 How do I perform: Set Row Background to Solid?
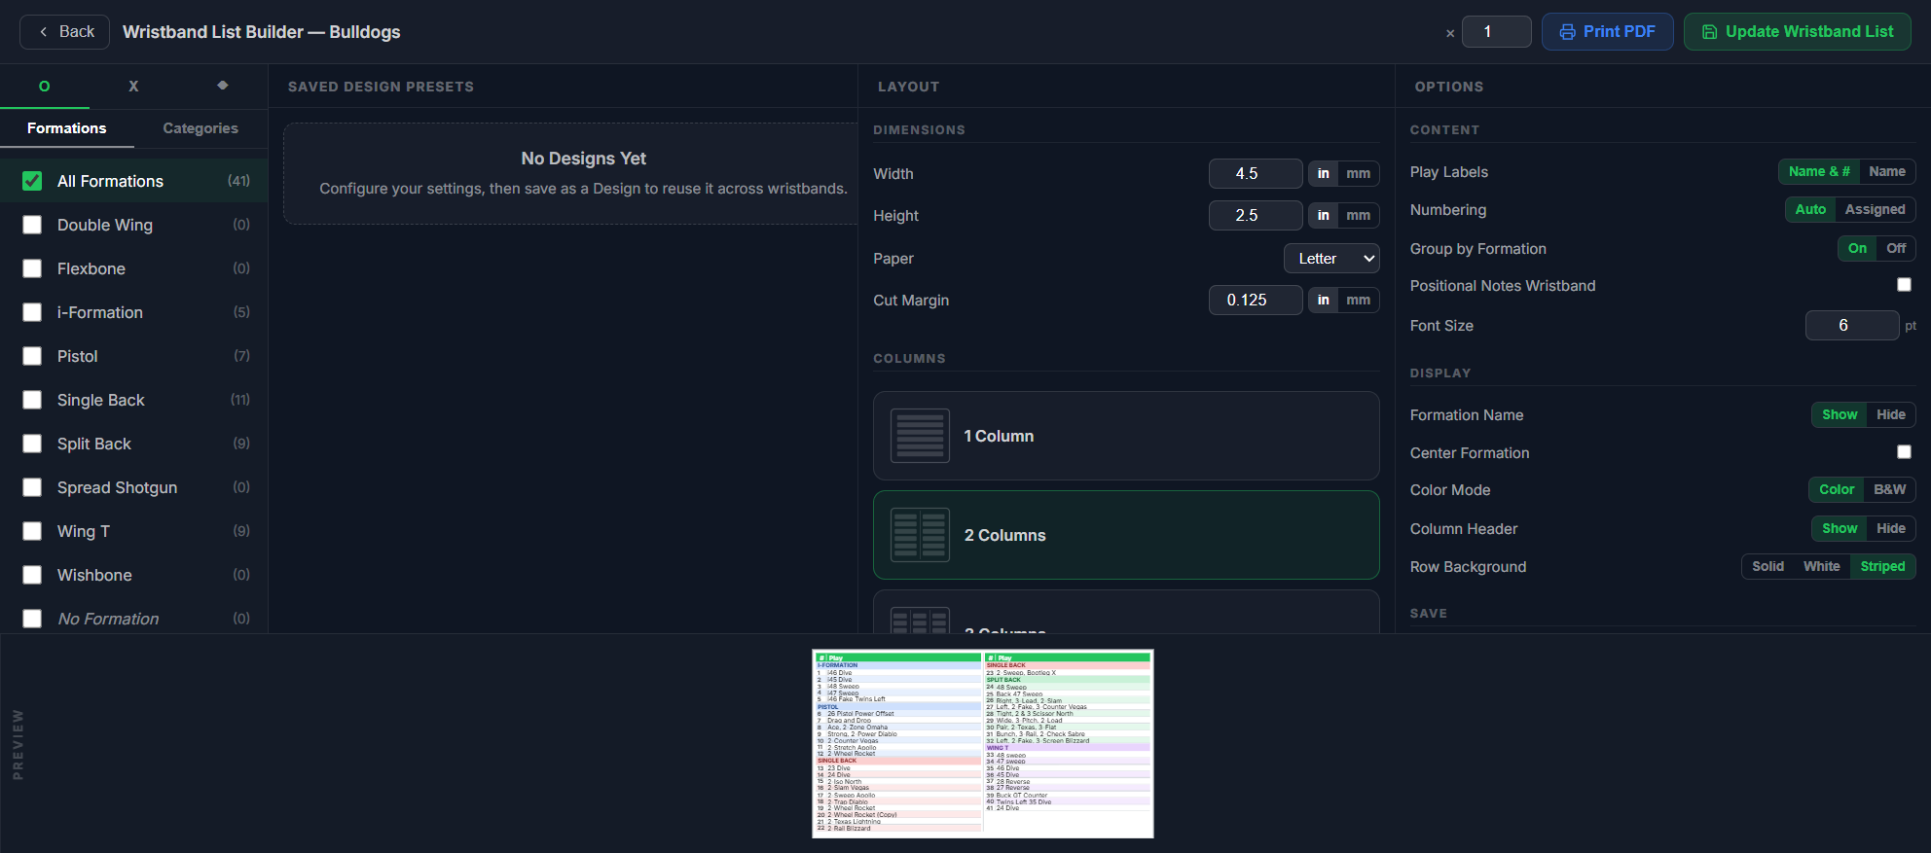pos(1767,566)
